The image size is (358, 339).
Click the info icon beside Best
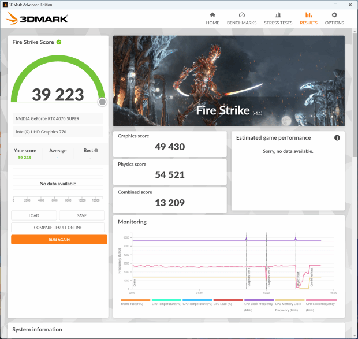point(96,150)
